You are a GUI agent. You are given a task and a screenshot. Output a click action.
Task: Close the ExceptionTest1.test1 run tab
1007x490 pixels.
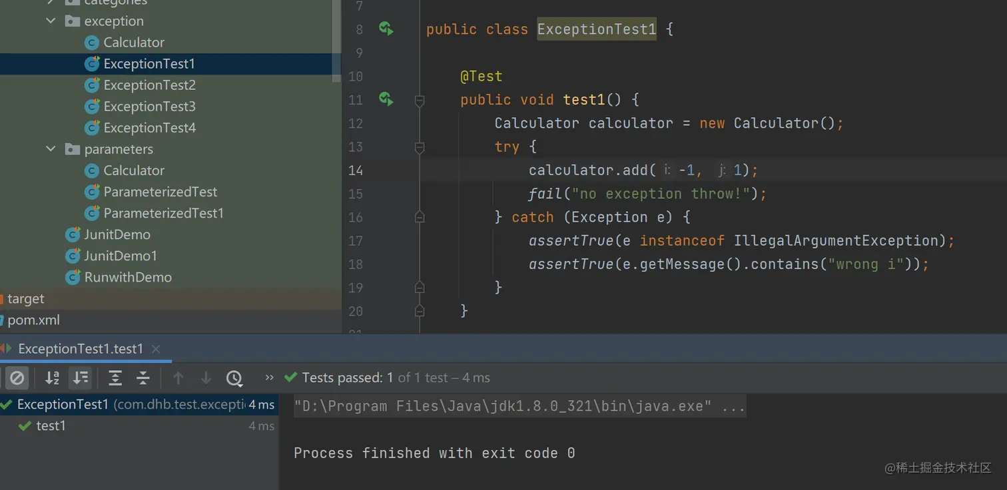point(156,349)
